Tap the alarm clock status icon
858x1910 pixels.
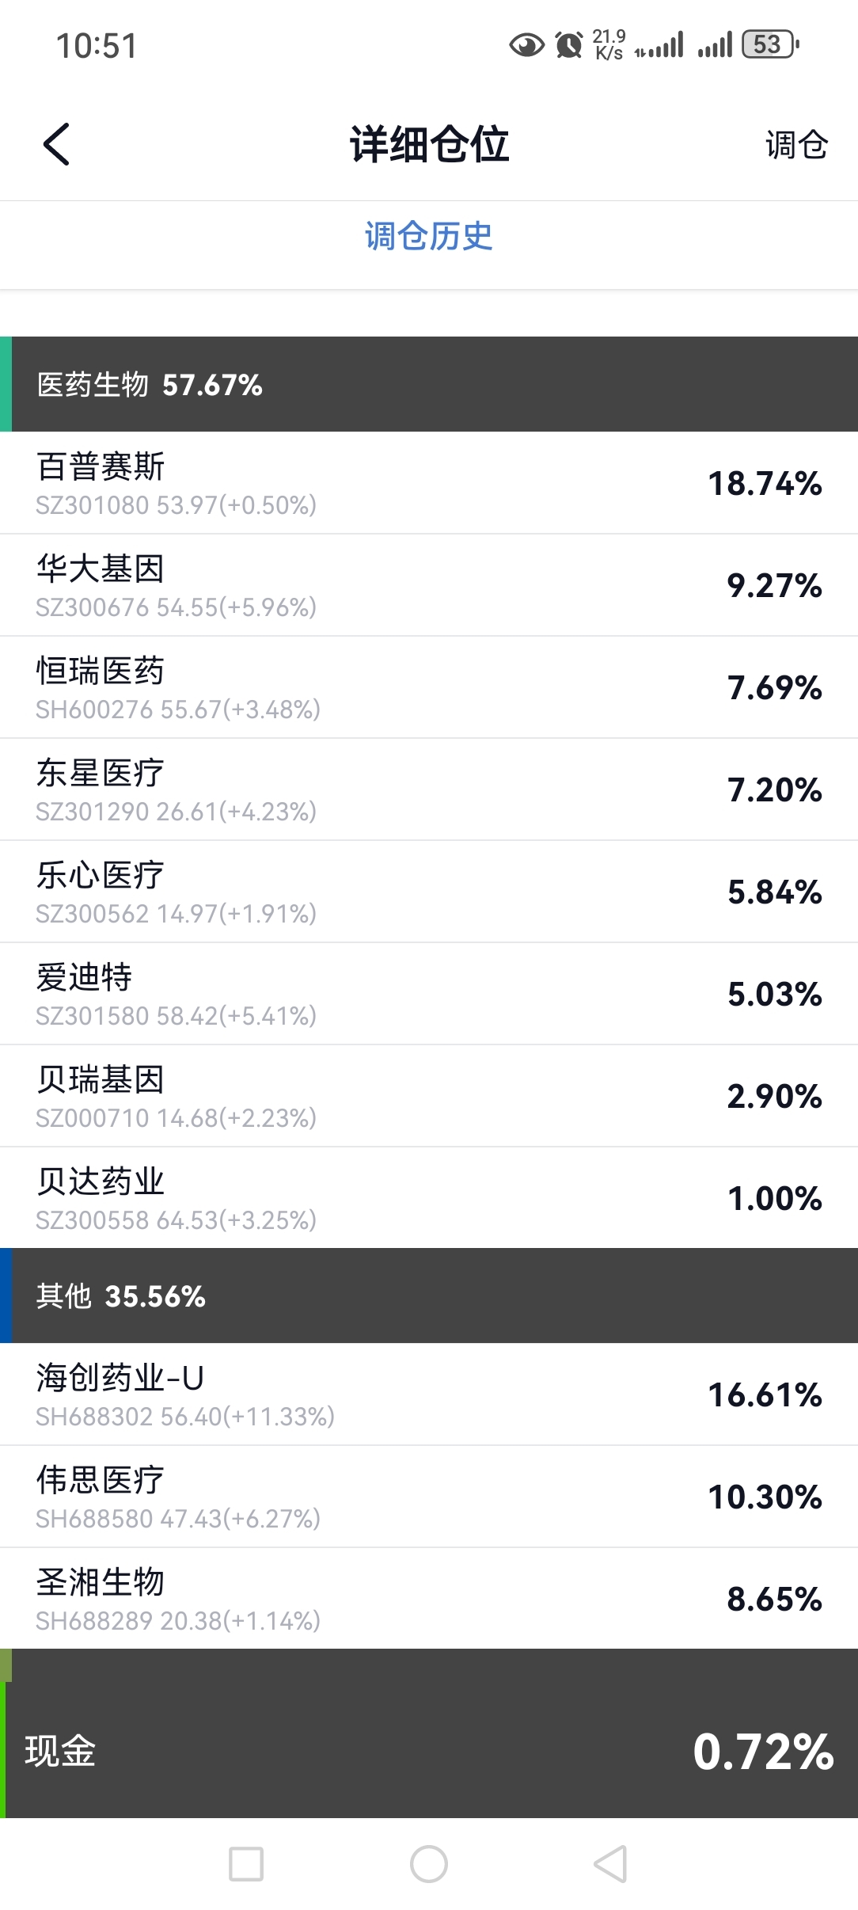(569, 44)
